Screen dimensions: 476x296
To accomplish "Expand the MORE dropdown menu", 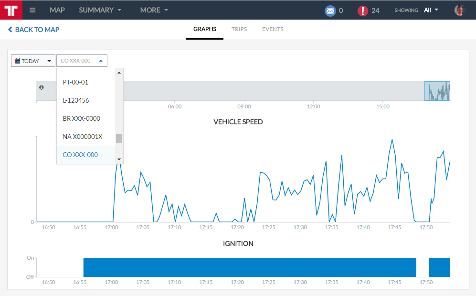I will pyautogui.click(x=154, y=10).
